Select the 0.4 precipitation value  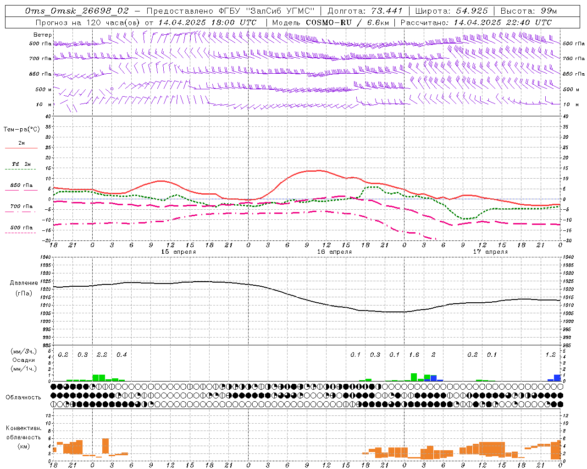[122, 355]
